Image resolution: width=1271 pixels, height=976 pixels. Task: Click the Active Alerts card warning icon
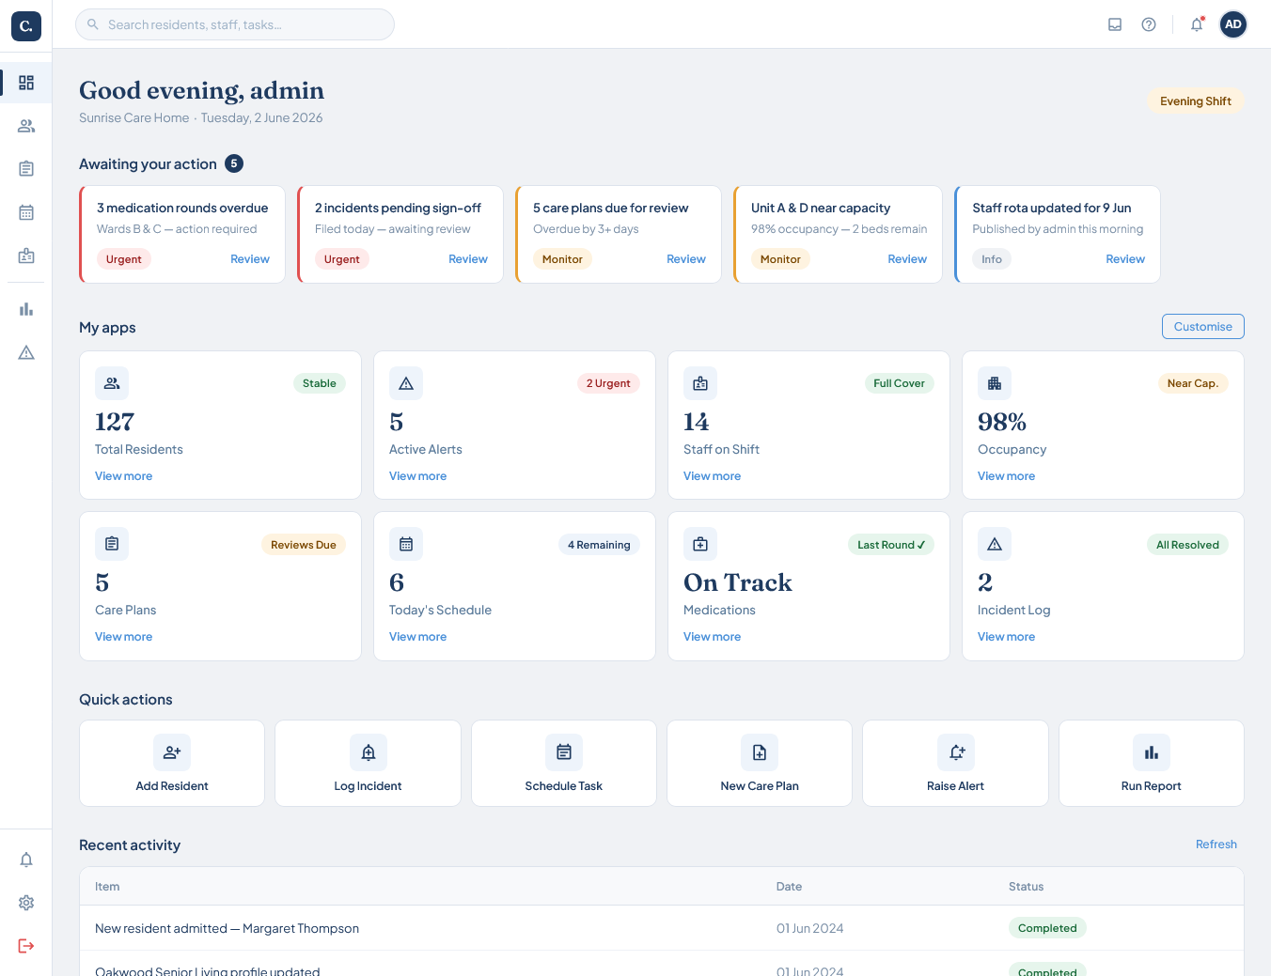[406, 383]
